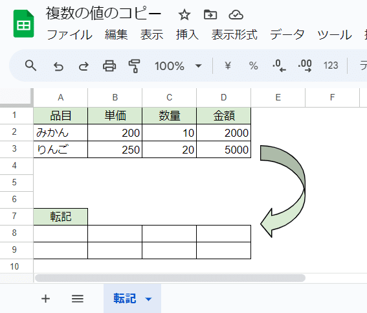
Task: Check the cloud save status icon
Action: (x=236, y=15)
